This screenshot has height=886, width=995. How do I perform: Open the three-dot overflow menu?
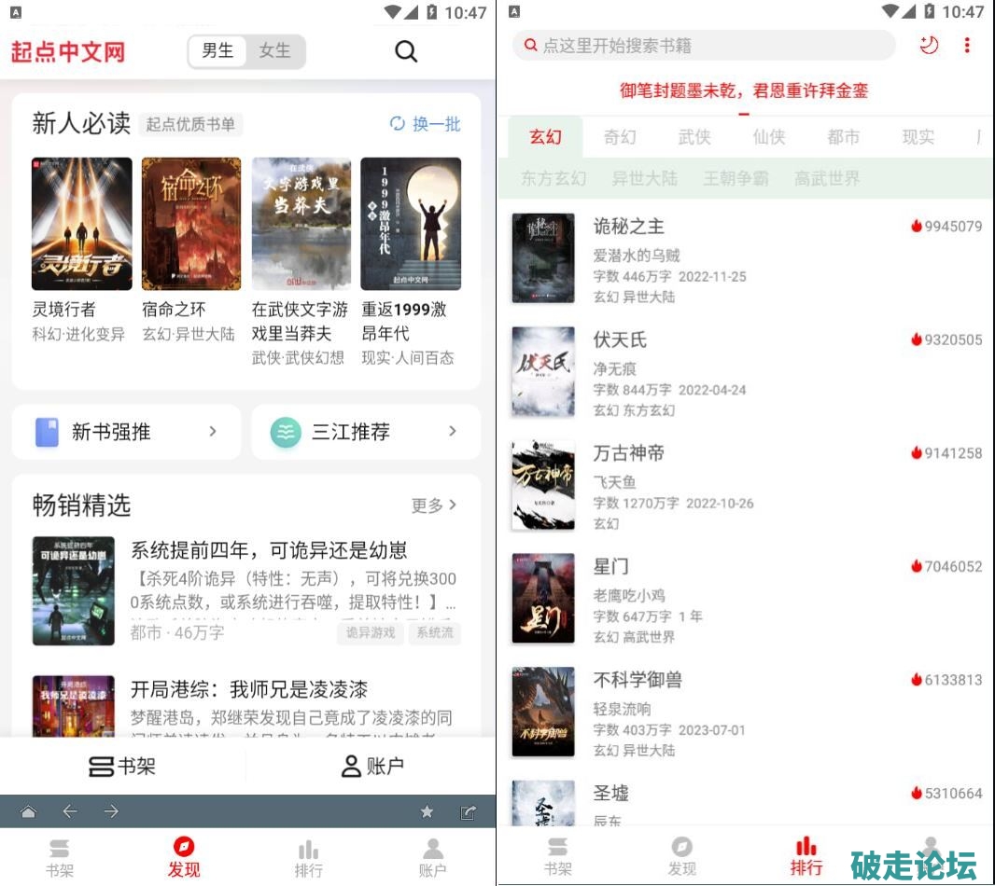(967, 45)
